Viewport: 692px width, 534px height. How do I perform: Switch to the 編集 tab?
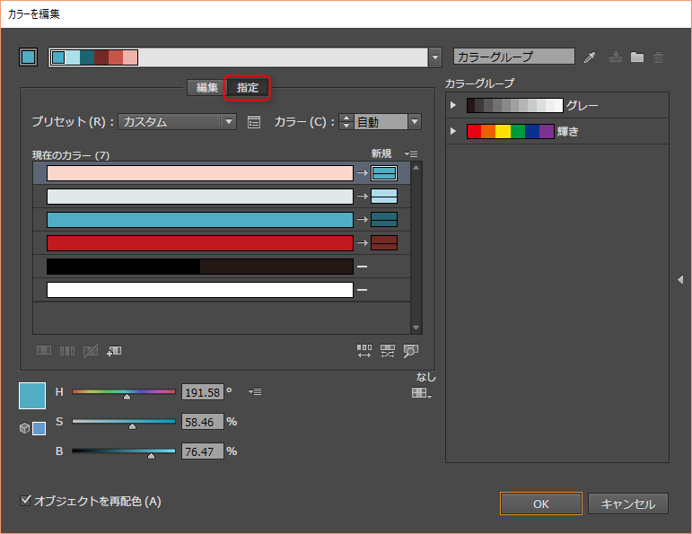(206, 88)
